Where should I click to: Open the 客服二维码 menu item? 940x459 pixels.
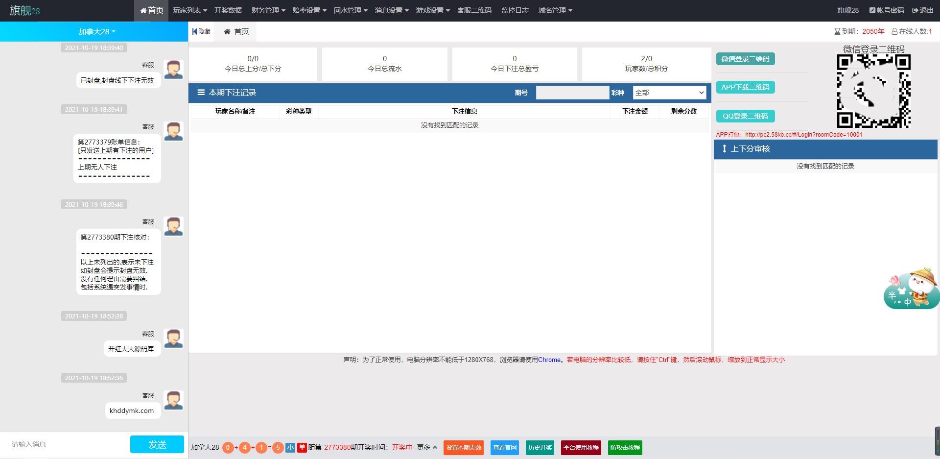click(x=474, y=10)
